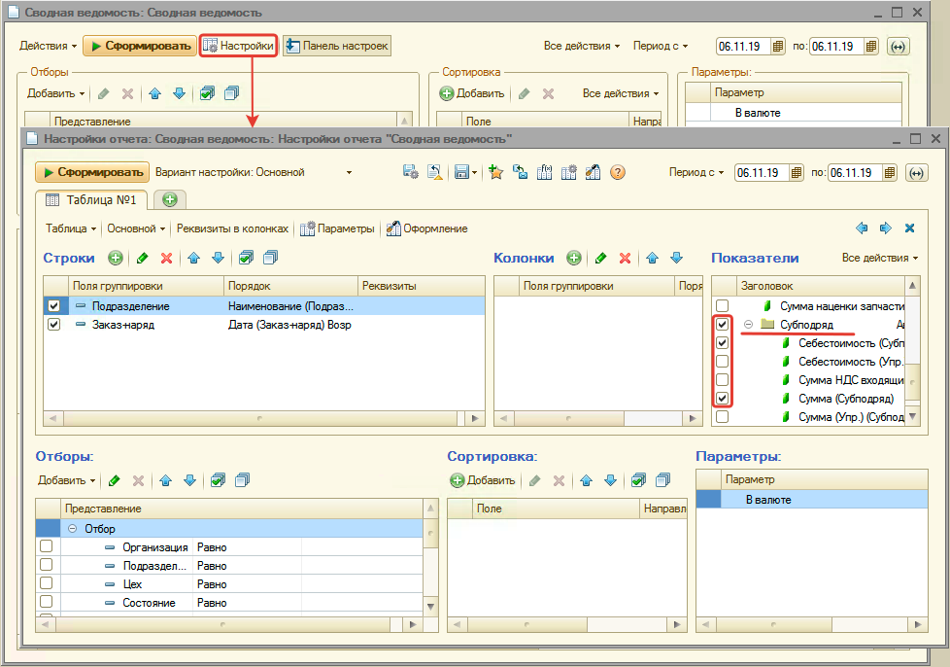Screen dimensions: 950x667
Task: Uncheck Себестоимость (Субп indicator checkbox
Action: (722, 342)
